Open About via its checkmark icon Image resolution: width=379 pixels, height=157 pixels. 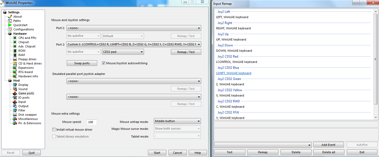pyautogui.click(x=10, y=17)
